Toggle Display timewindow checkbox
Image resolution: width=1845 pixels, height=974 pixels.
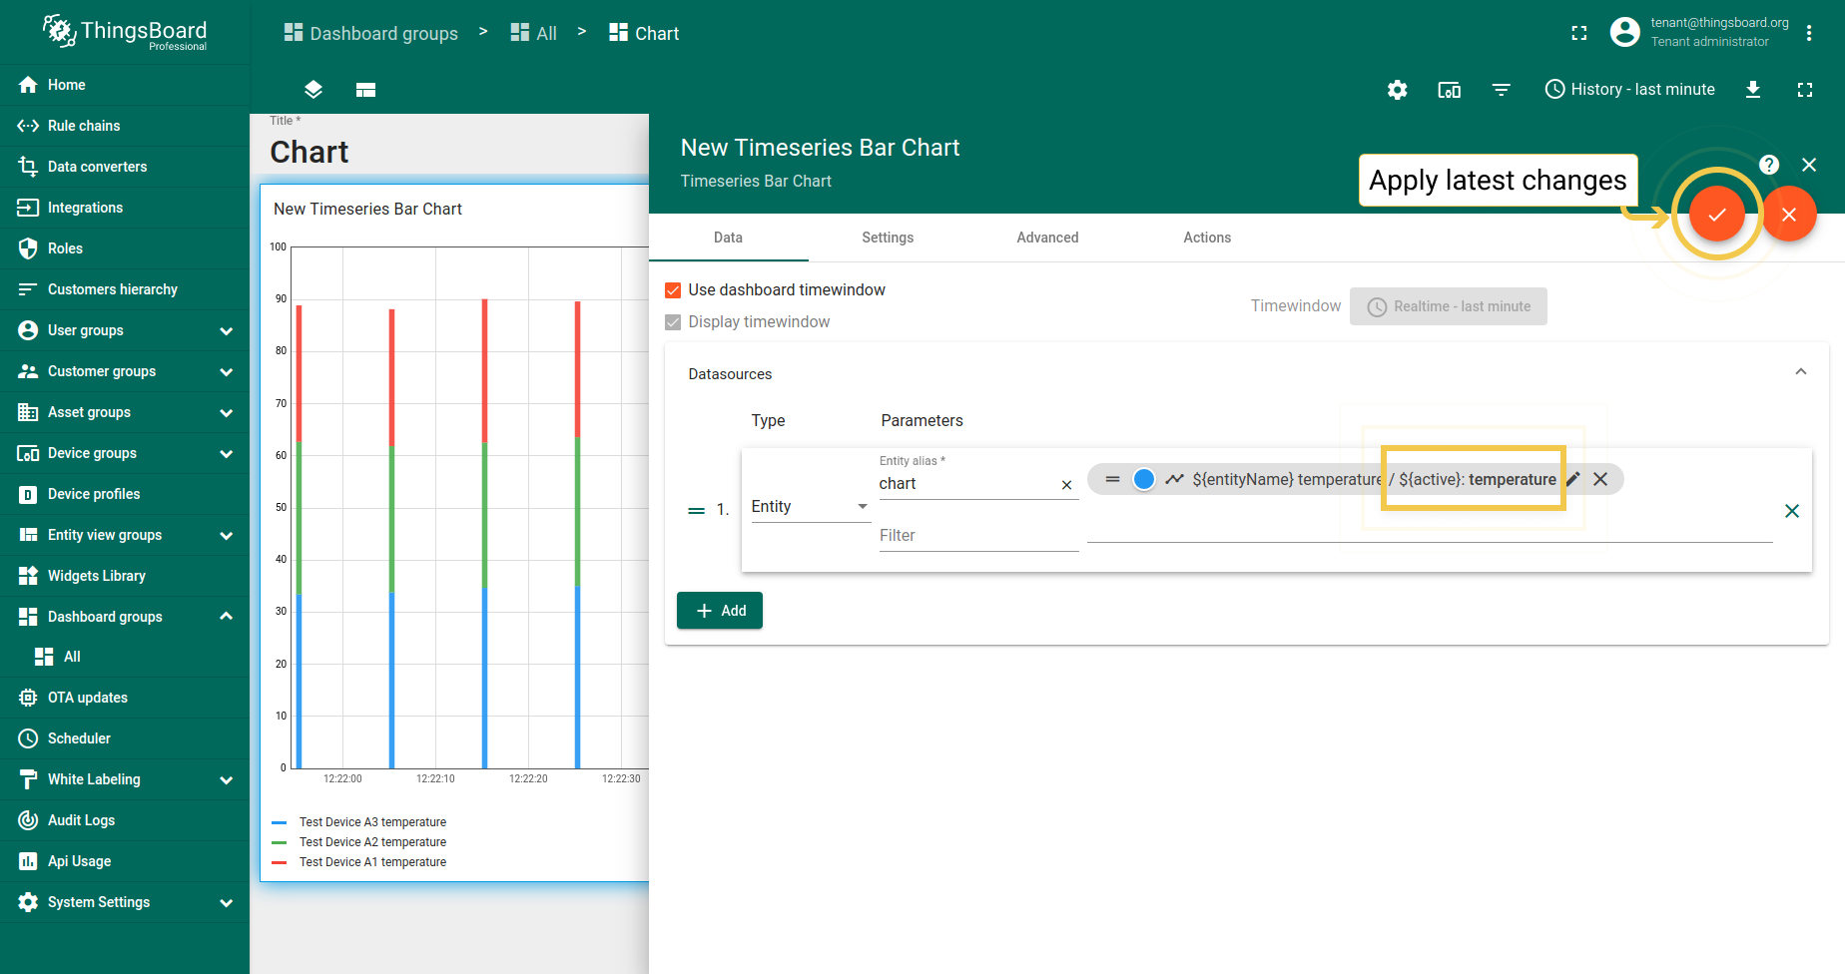(x=673, y=322)
